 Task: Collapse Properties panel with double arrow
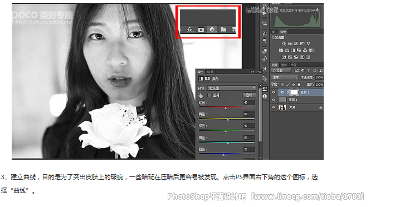pos(252,72)
